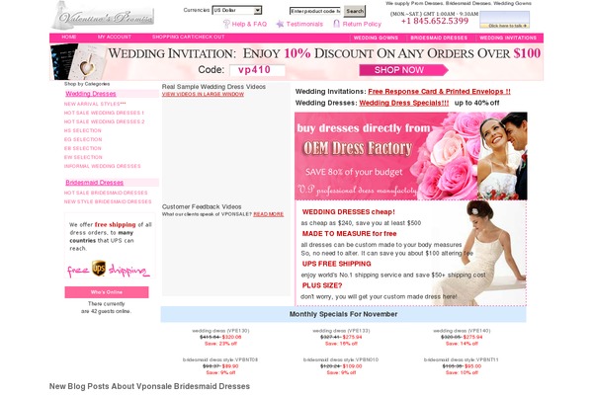Open INFORMAL WEDDING DRESSES category
Screen dimensions: 593x395
[x=102, y=166]
